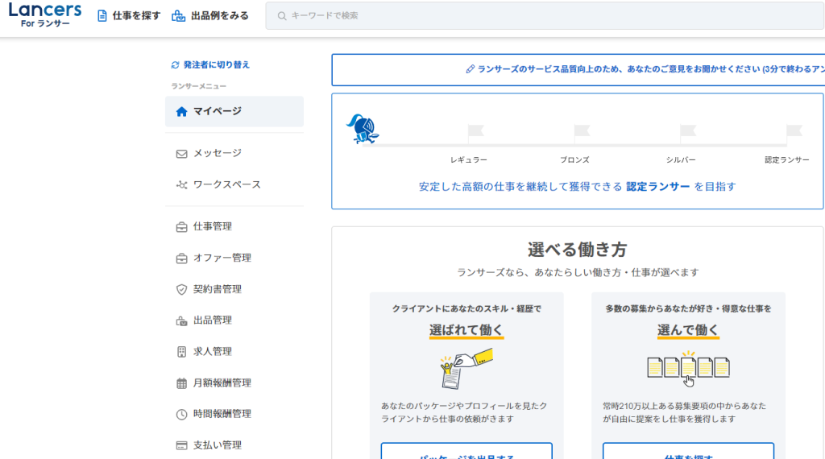Screen dimensions: 825x459
Task: Go to オファー管理 in sidebar
Action: click(x=222, y=258)
